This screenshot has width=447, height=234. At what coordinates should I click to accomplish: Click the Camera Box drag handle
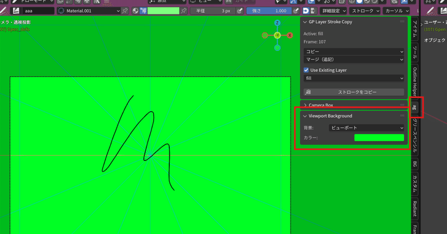(402, 105)
